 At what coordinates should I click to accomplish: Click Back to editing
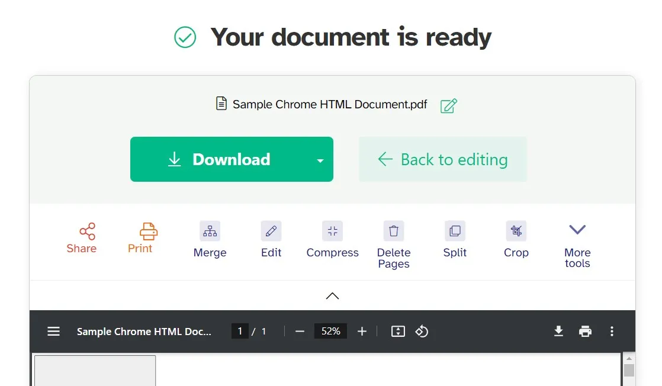[x=442, y=159]
